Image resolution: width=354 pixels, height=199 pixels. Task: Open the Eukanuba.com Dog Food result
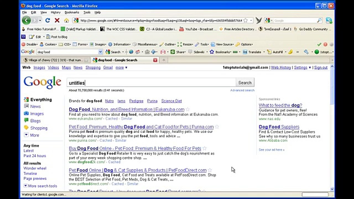pos(126,109)
